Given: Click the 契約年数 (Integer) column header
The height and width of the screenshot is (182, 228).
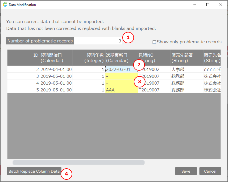Looking at the screenshot, I should 89,58.
